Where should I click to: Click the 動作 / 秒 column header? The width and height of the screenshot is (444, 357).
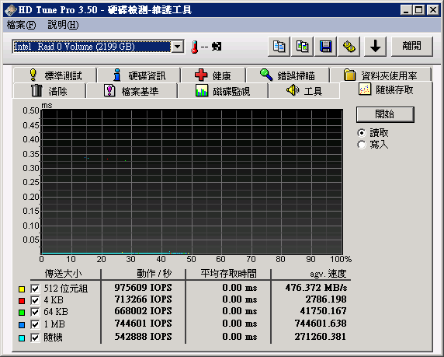point(154,274)
